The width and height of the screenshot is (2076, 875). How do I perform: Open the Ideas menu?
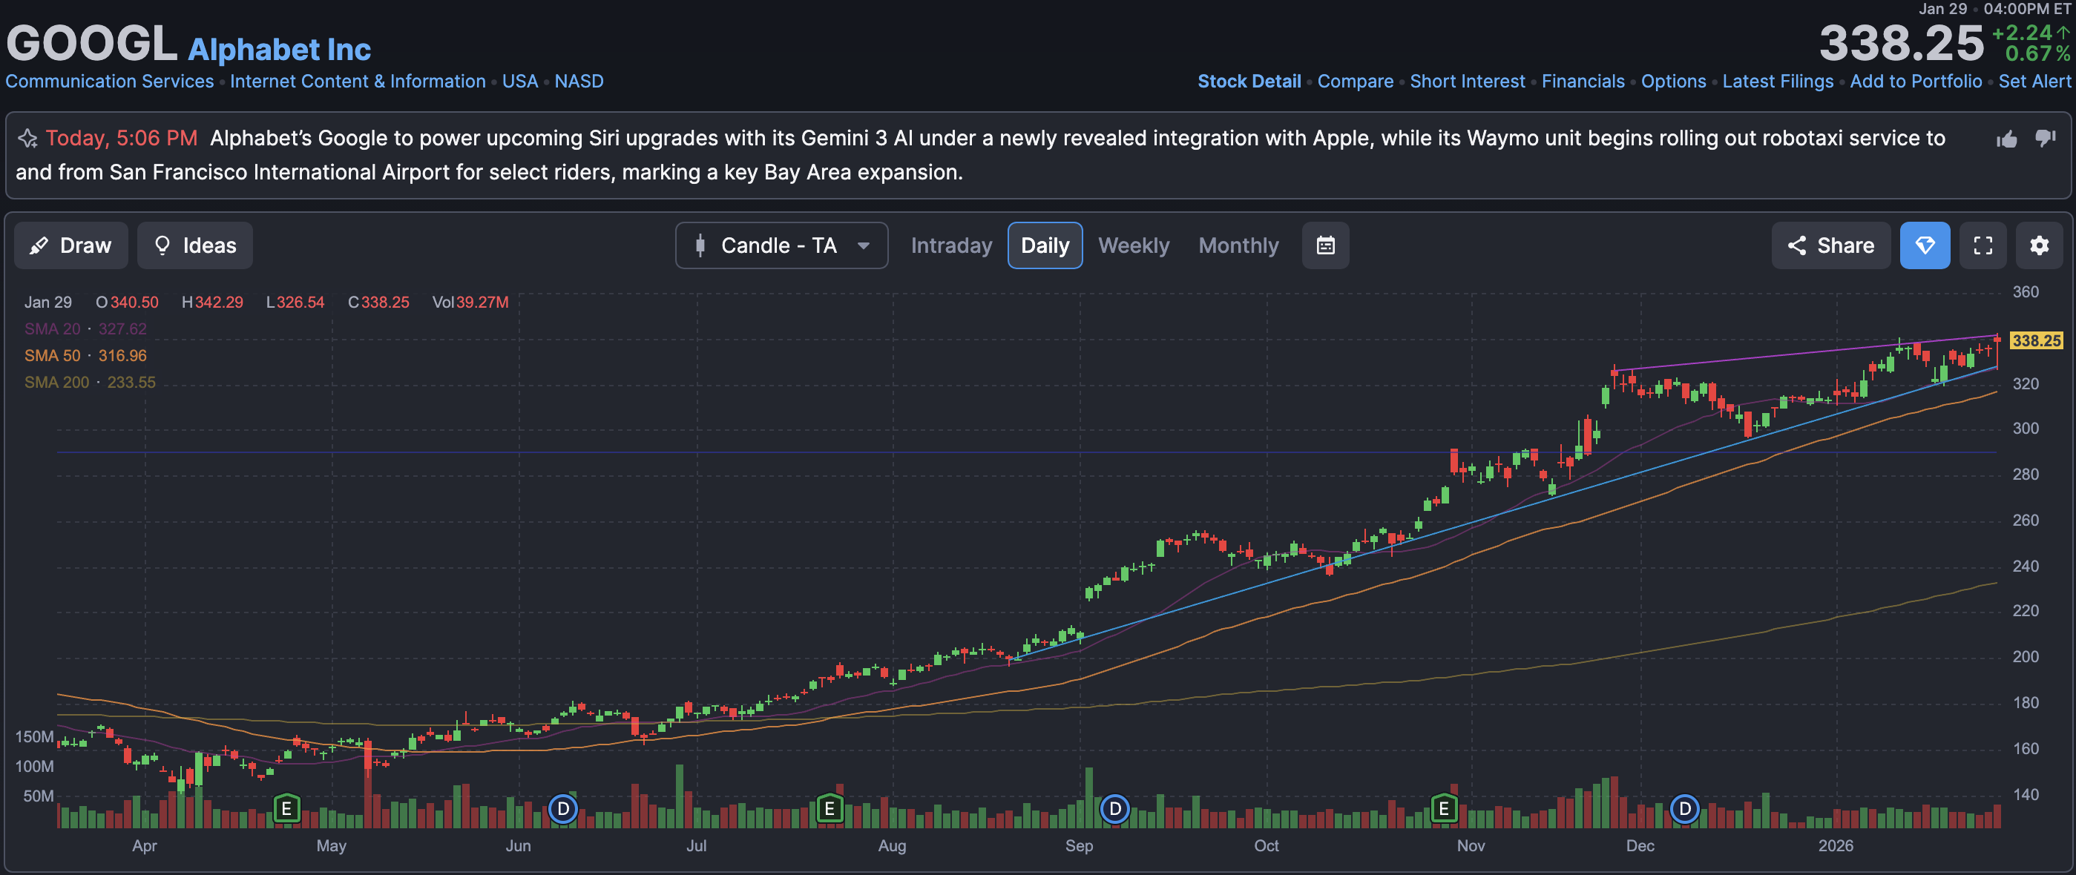194,245
